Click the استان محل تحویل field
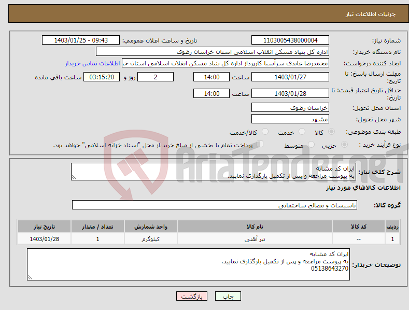Screen dimensions: 409x310 [x=290, y=107]
